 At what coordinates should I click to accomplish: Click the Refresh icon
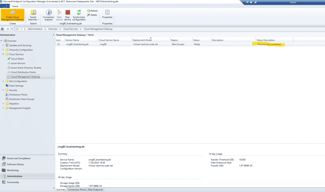coord(92,10)
